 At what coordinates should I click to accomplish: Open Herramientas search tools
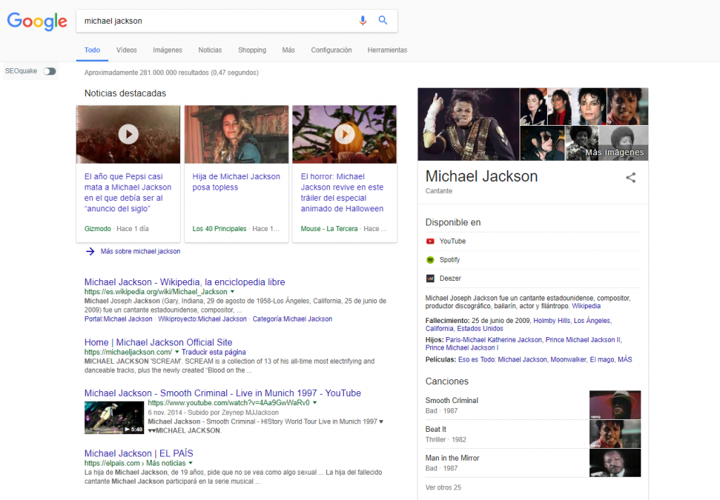[387, 50]
